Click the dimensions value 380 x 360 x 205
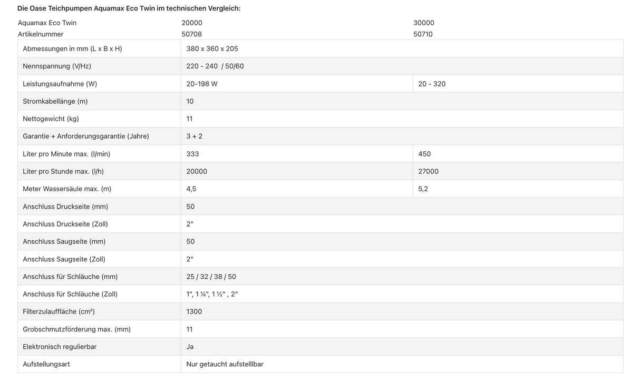640x381 pixels. 212,48
